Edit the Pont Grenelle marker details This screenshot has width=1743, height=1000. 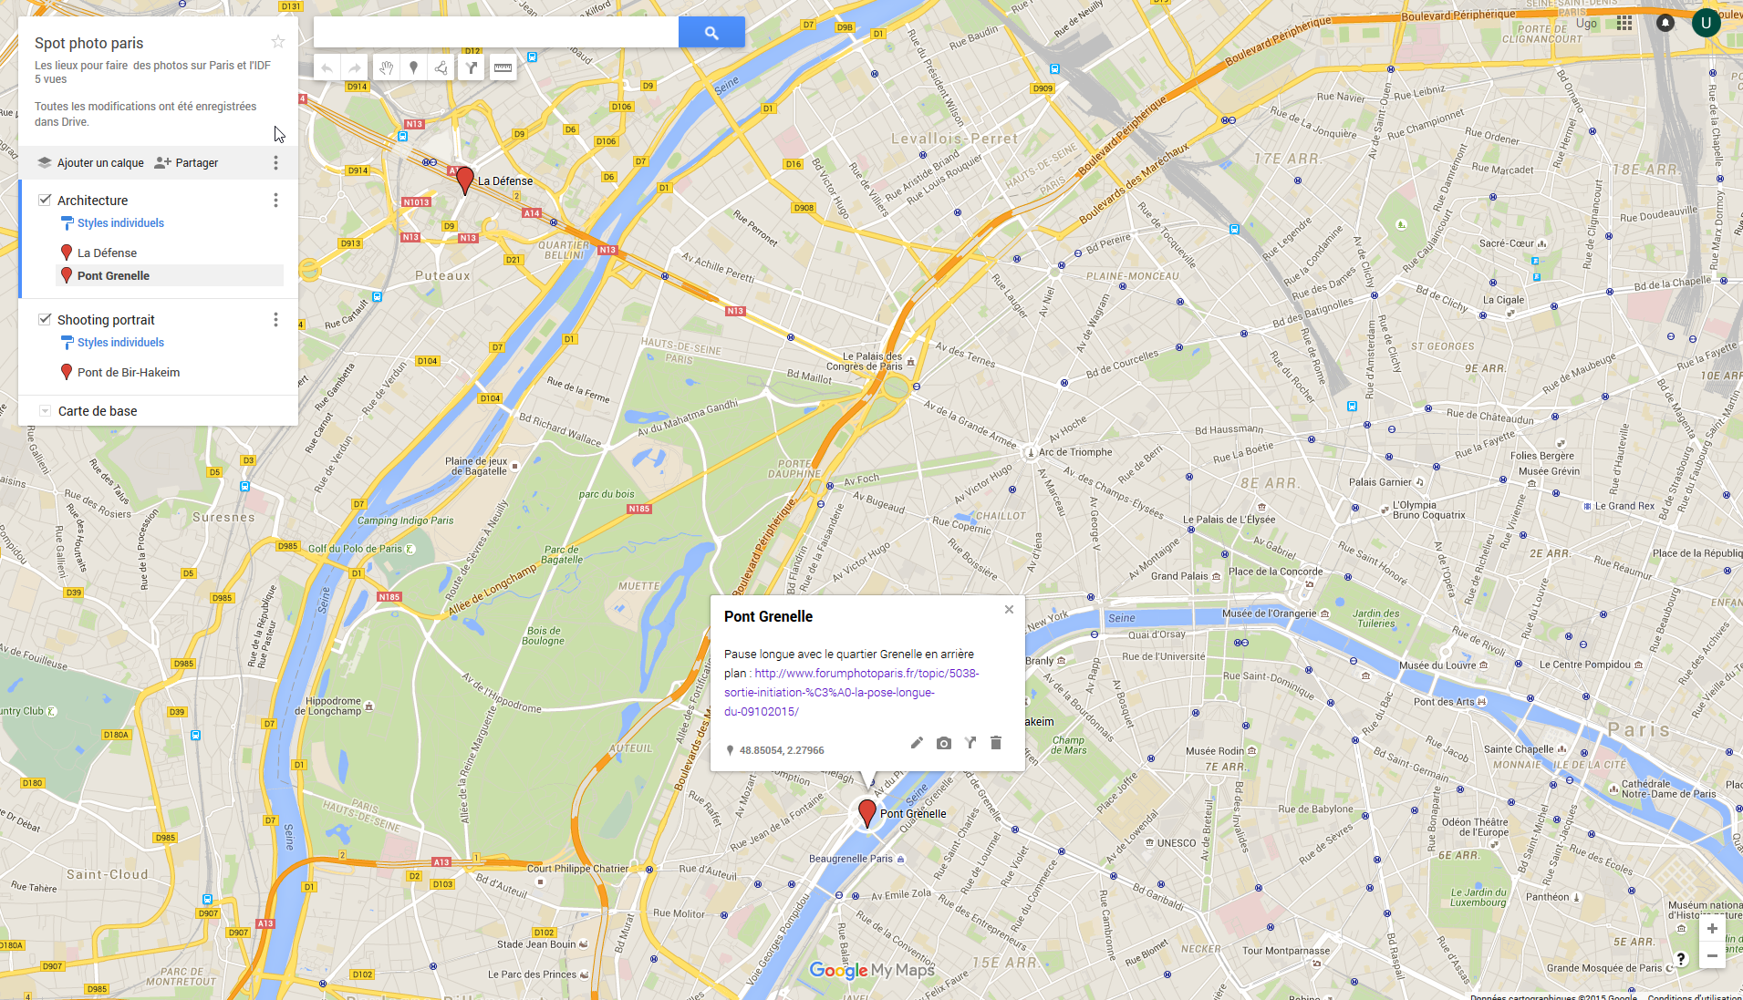click(x=917, y=743)
